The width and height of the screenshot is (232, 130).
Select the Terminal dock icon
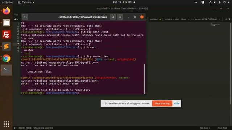click(x=6, y=70)
